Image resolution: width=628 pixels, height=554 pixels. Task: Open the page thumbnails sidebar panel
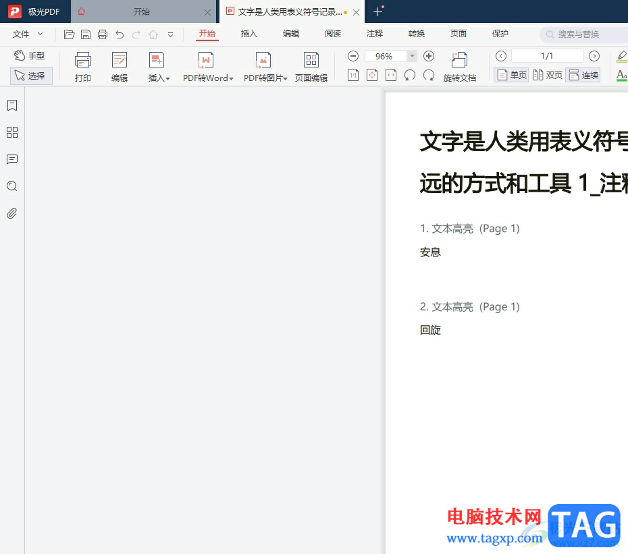(x=12, y=132)
